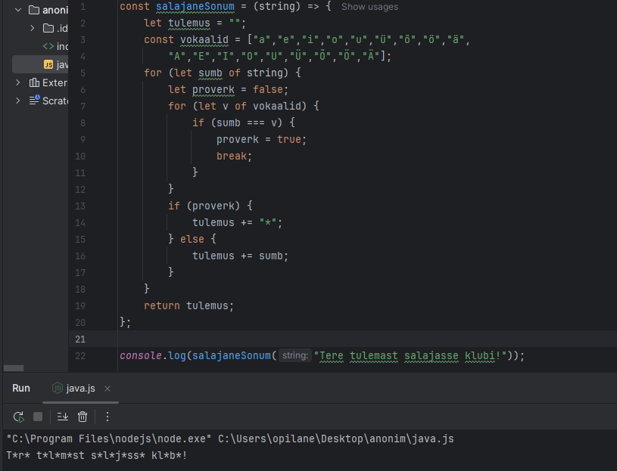Viewport: 617px width, 471px height.
Task: Click the .idea folder icon
Action: (48, 29)
